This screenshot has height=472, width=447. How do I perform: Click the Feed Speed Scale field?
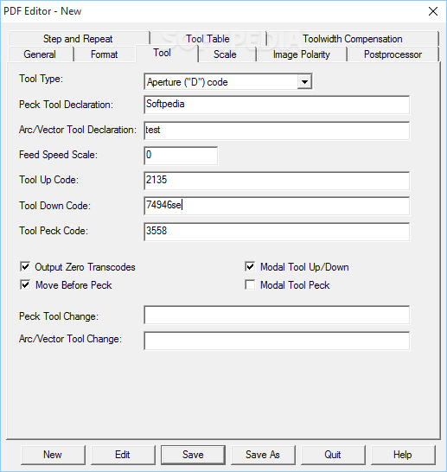(x=181, y=156)
